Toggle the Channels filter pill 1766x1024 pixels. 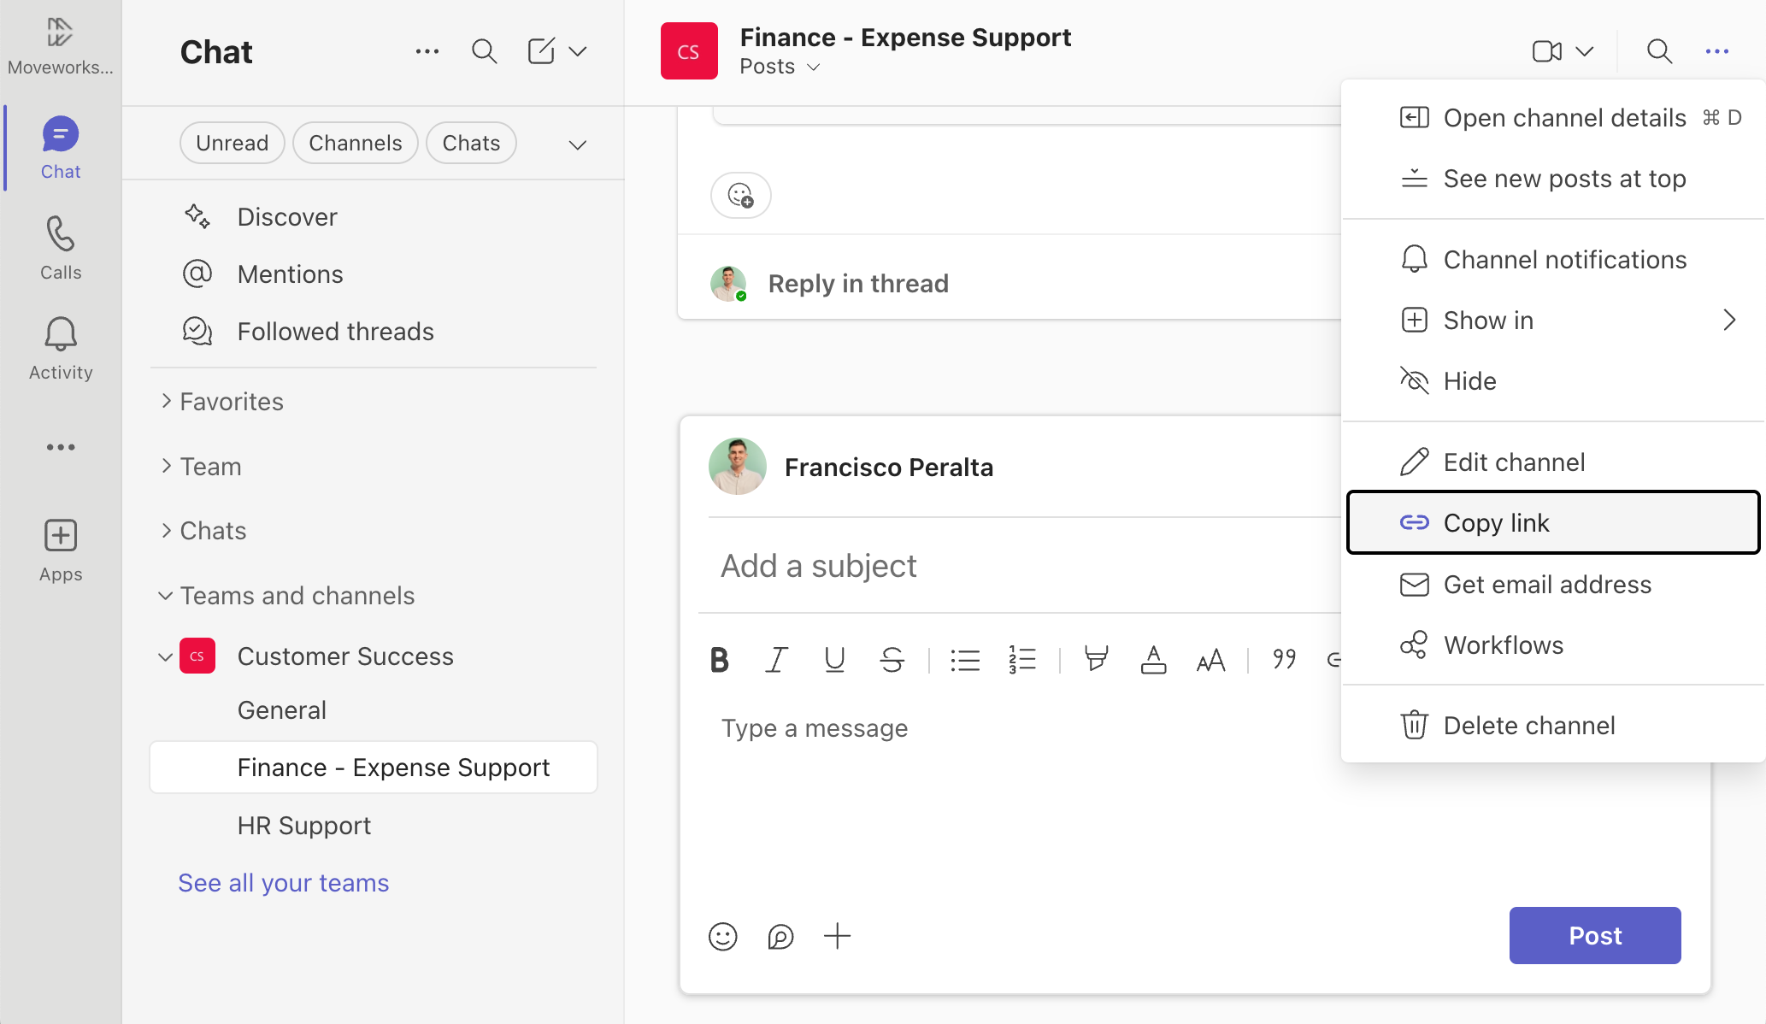coord(355,143)
